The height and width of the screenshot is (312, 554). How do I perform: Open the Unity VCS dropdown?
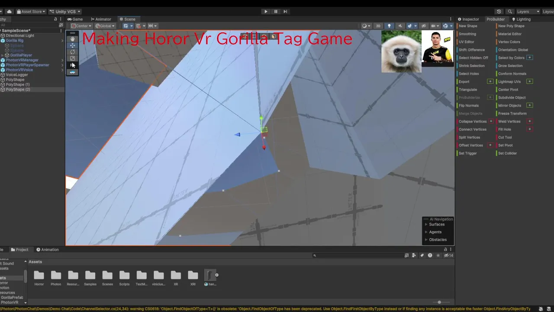point(65,12)
